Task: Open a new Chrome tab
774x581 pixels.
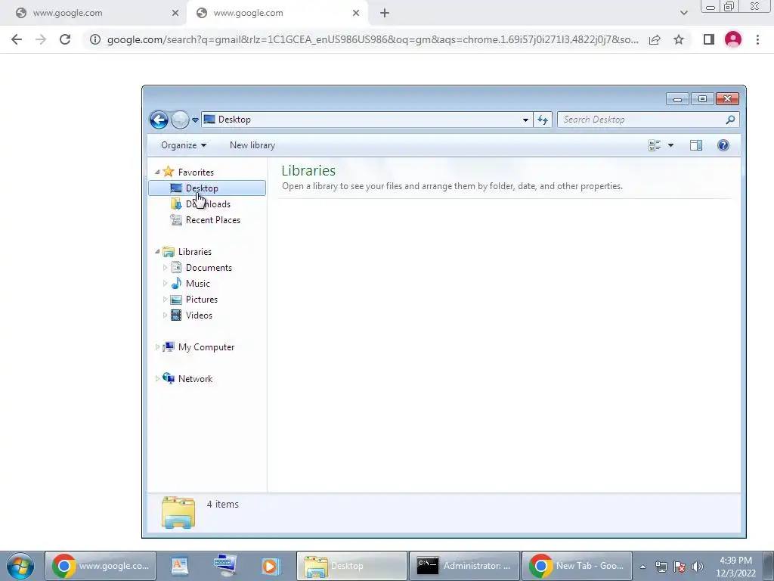Action: 385,14
